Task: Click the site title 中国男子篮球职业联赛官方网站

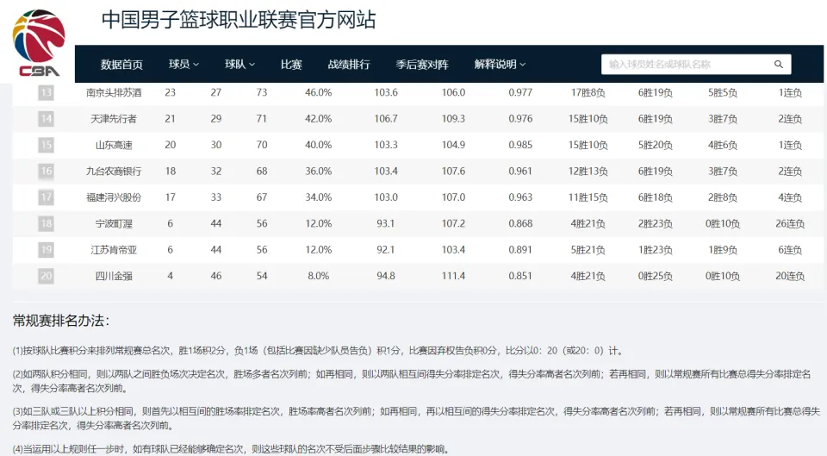Action: (239, 20)
